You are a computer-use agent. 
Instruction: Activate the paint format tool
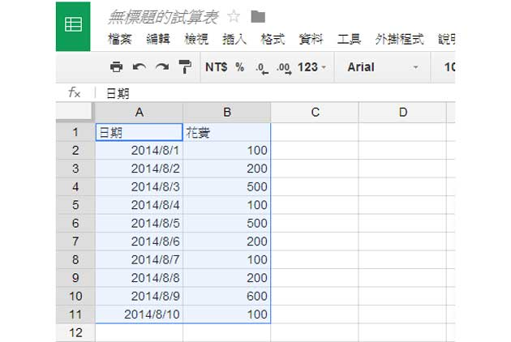click(185, 66)
